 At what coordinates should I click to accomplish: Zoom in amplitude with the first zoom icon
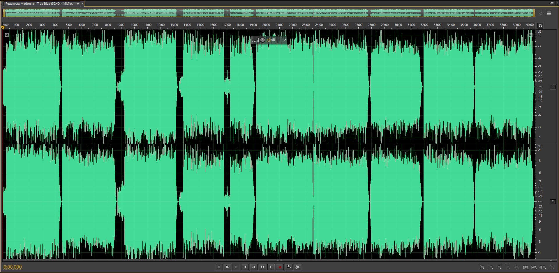click(x=482, y=267)
